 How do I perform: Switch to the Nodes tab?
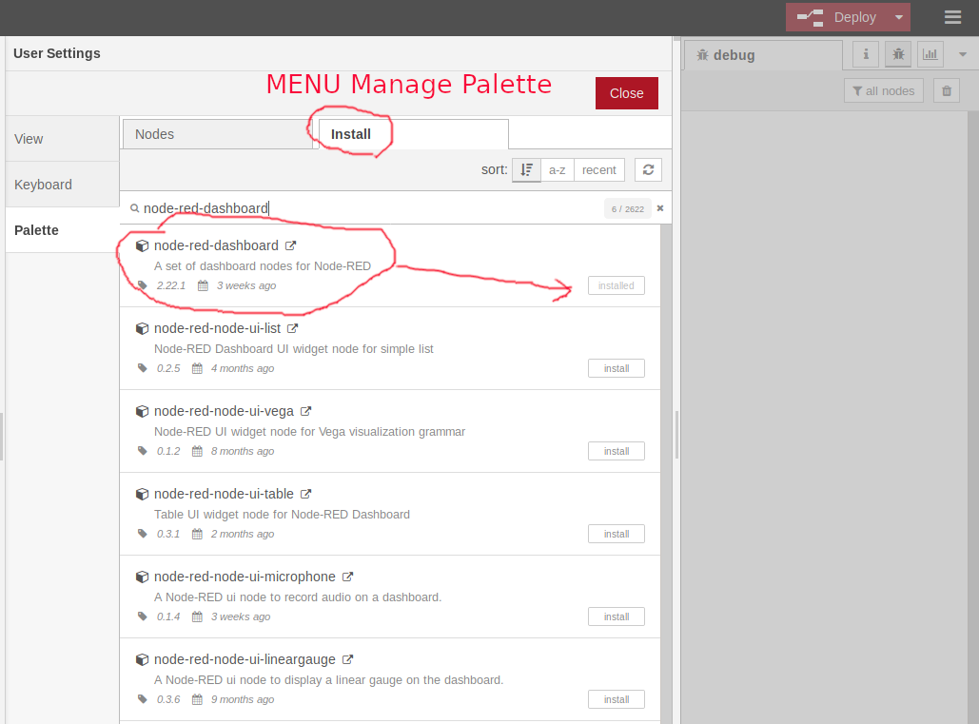pos(217,134)
